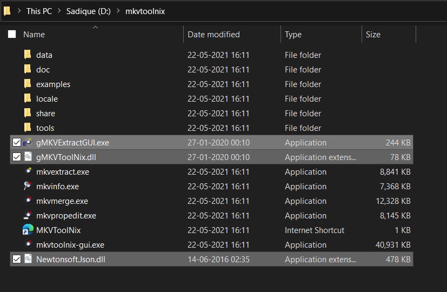Viewport: 447px width, 292px height.
Task: Sort by the Size column header
Action: click(373, 35)
